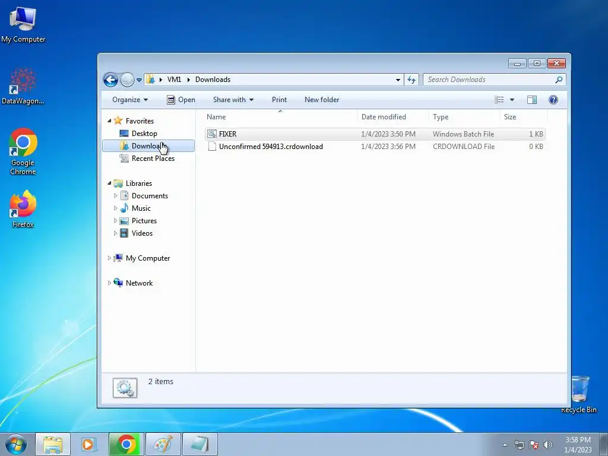Select Favorites in the navigation pane
Image resolution: width=608 pixels, height=456 pixels.
[140, 121]
